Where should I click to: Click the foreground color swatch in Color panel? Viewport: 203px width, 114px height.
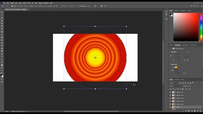click(171, 14)
